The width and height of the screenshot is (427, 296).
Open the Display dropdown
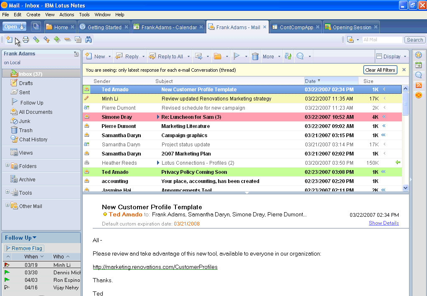[391, 56]
